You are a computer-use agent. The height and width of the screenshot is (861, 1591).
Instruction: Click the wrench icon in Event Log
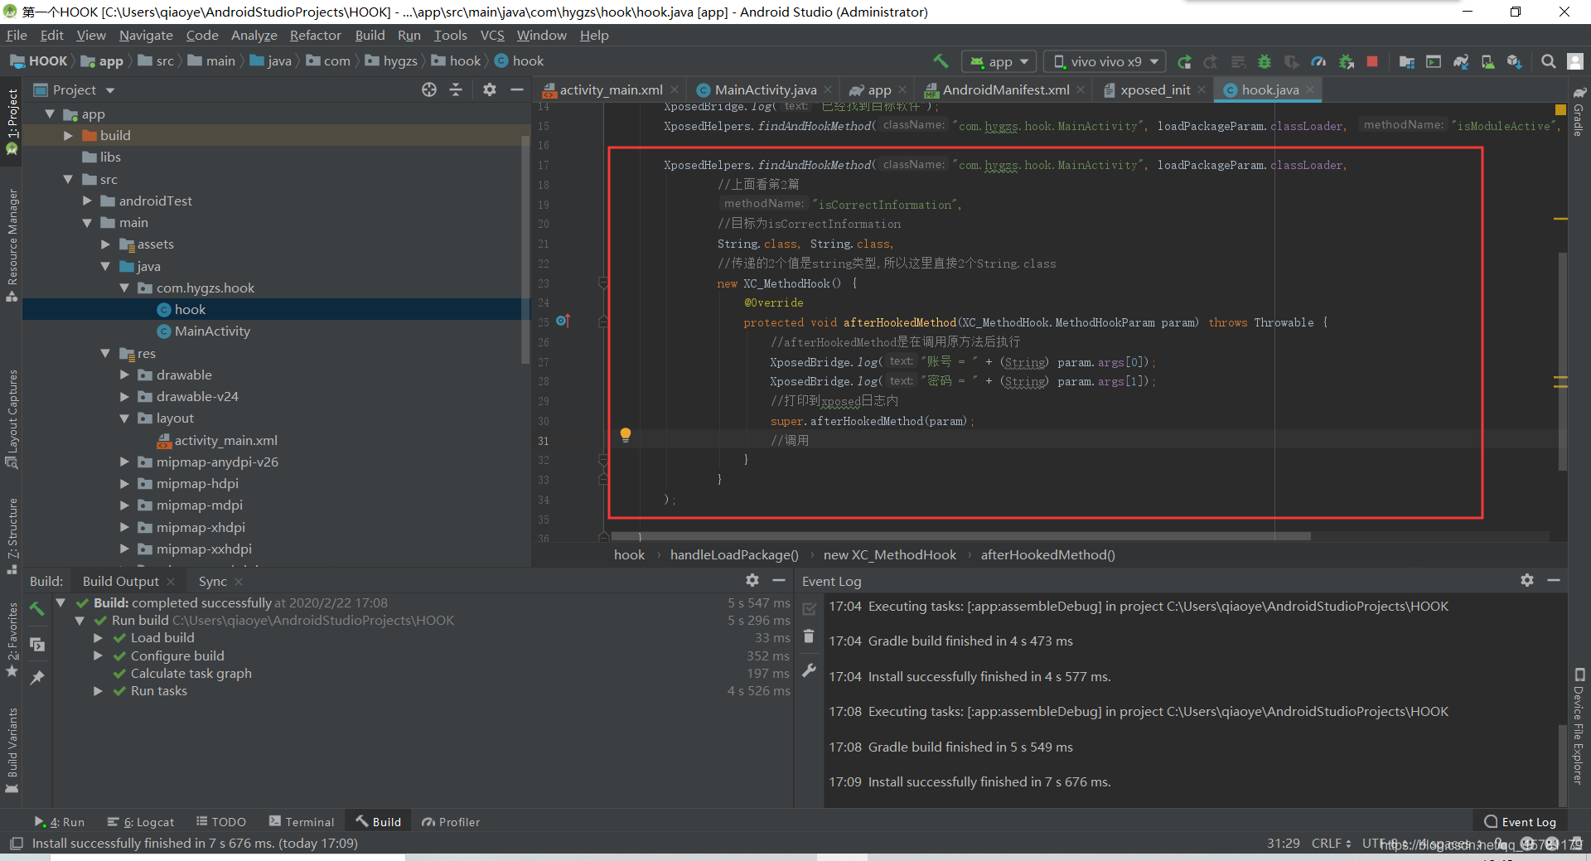click(810, 670)
